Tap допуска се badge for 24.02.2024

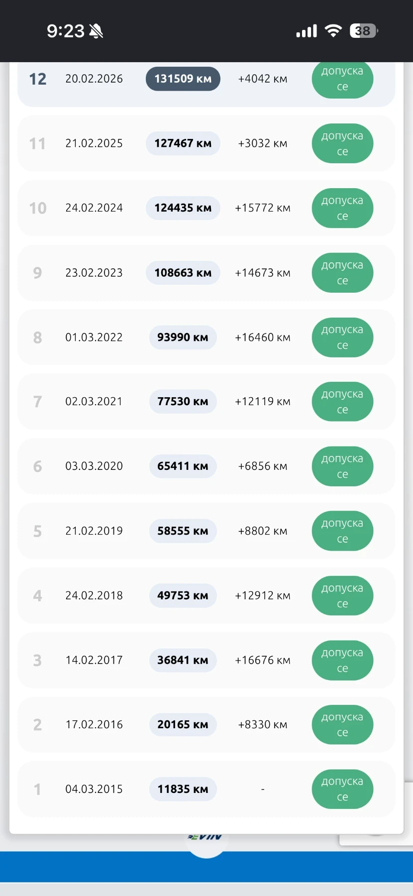pyautogui.click(x=342, y=208)
